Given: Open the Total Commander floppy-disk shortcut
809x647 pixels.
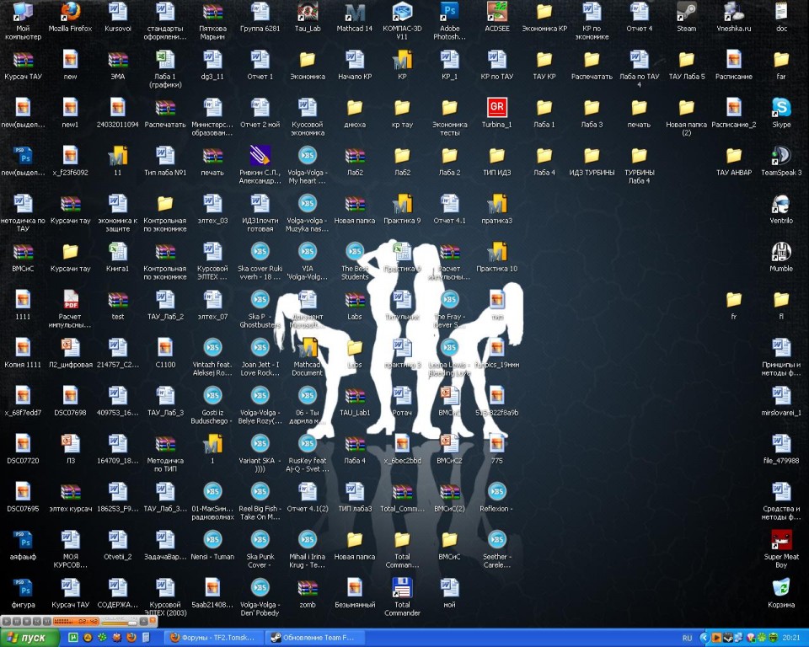Looking at the screenshot, I should coord(402,596).
